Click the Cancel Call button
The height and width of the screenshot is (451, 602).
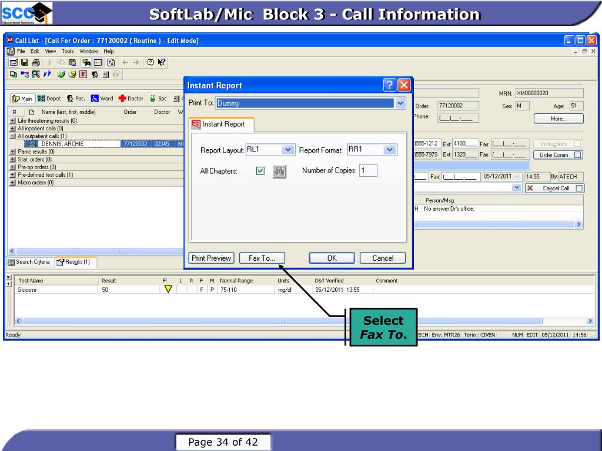[x=555, y=188]
